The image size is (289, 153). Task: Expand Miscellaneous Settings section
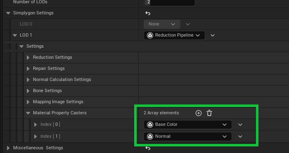coord(8,148)
